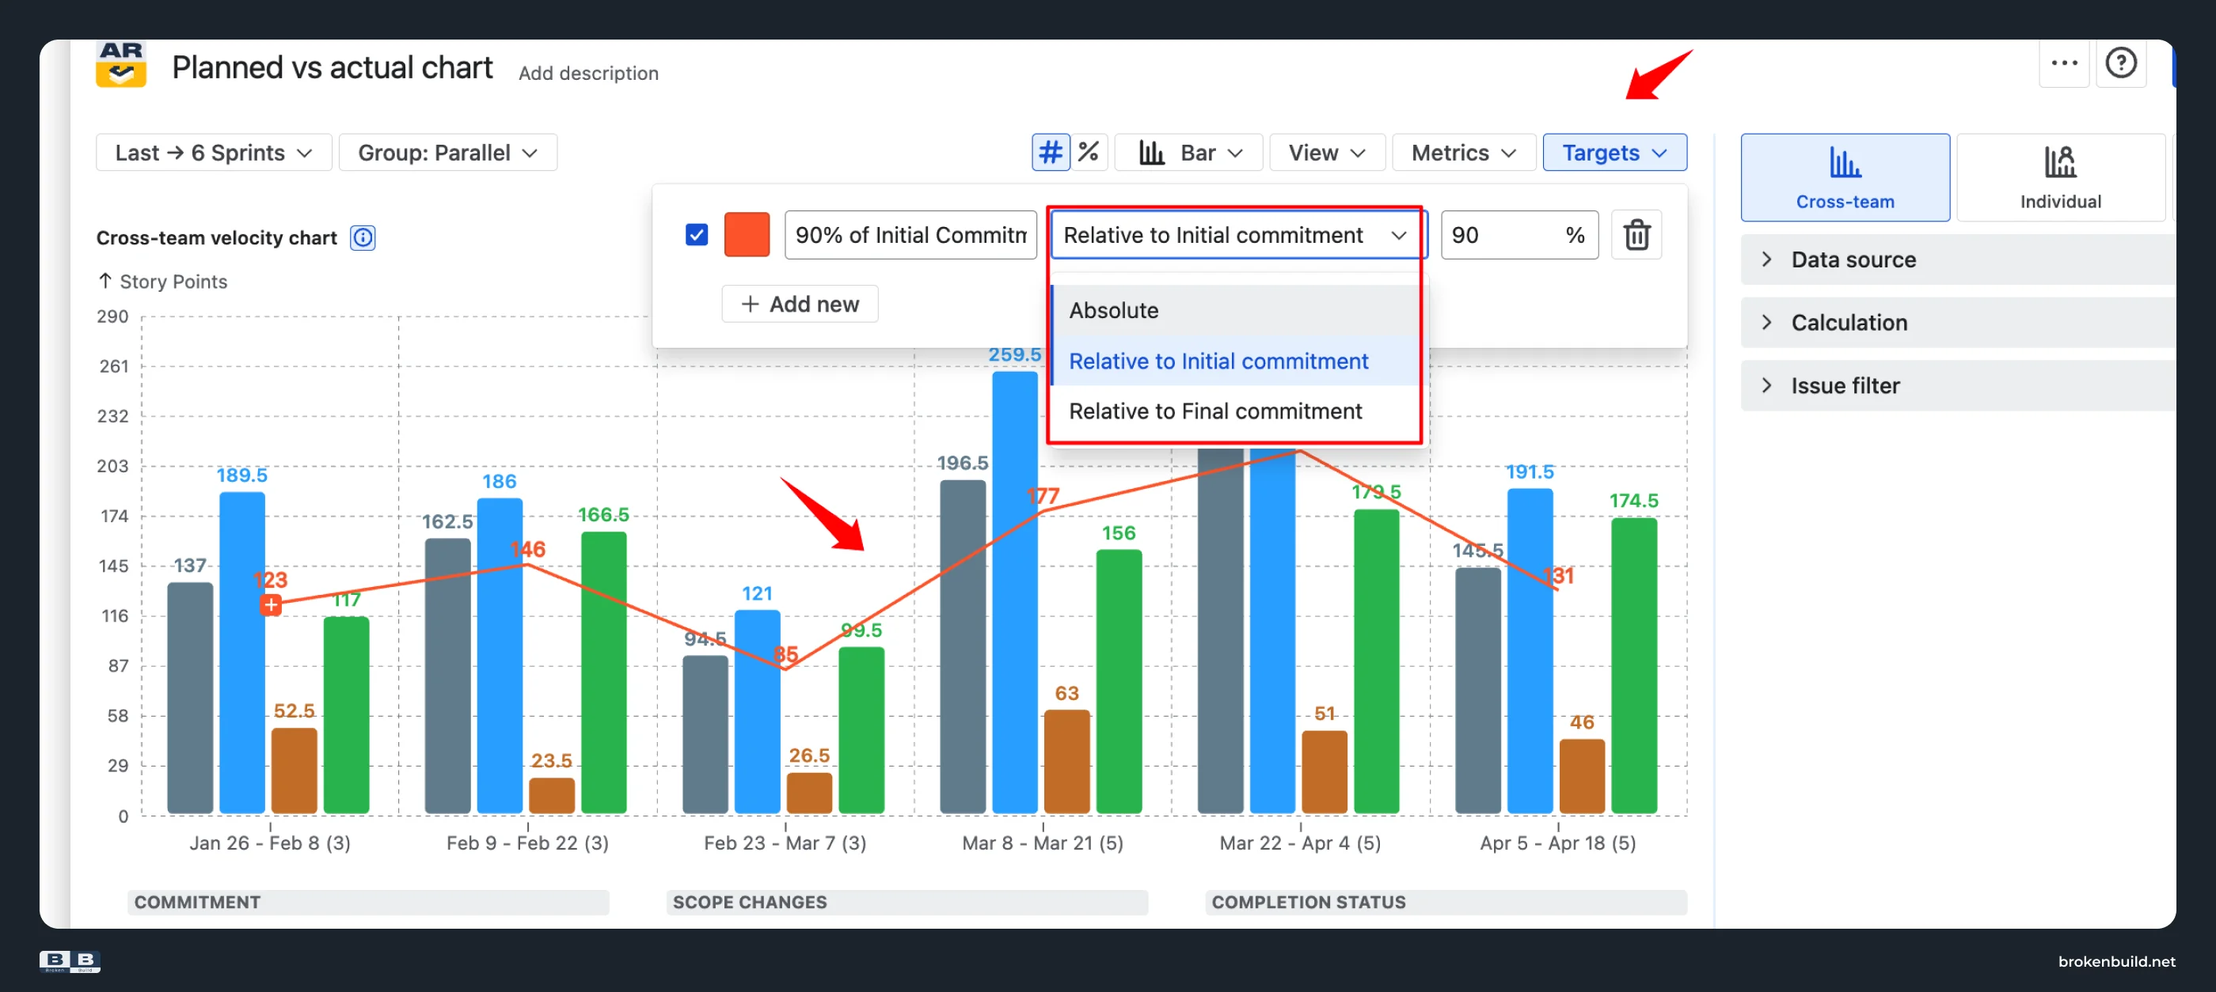Open the three-dots more options menu

coord(2064,62)
